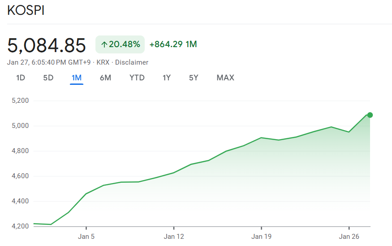Click the green endpoint dot on chart
392x246 pixels.
(x=370, y=115)
